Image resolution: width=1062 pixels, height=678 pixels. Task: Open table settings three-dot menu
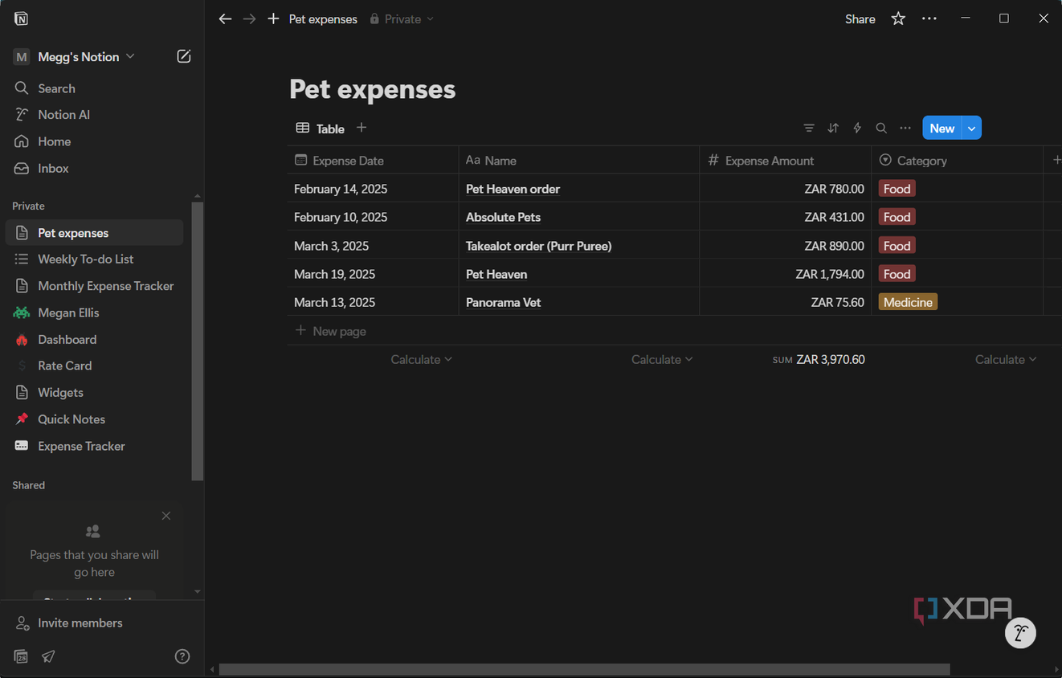coord(905,128)
